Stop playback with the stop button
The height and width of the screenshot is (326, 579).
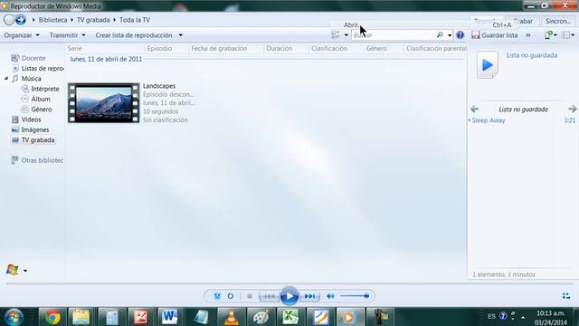250,296
